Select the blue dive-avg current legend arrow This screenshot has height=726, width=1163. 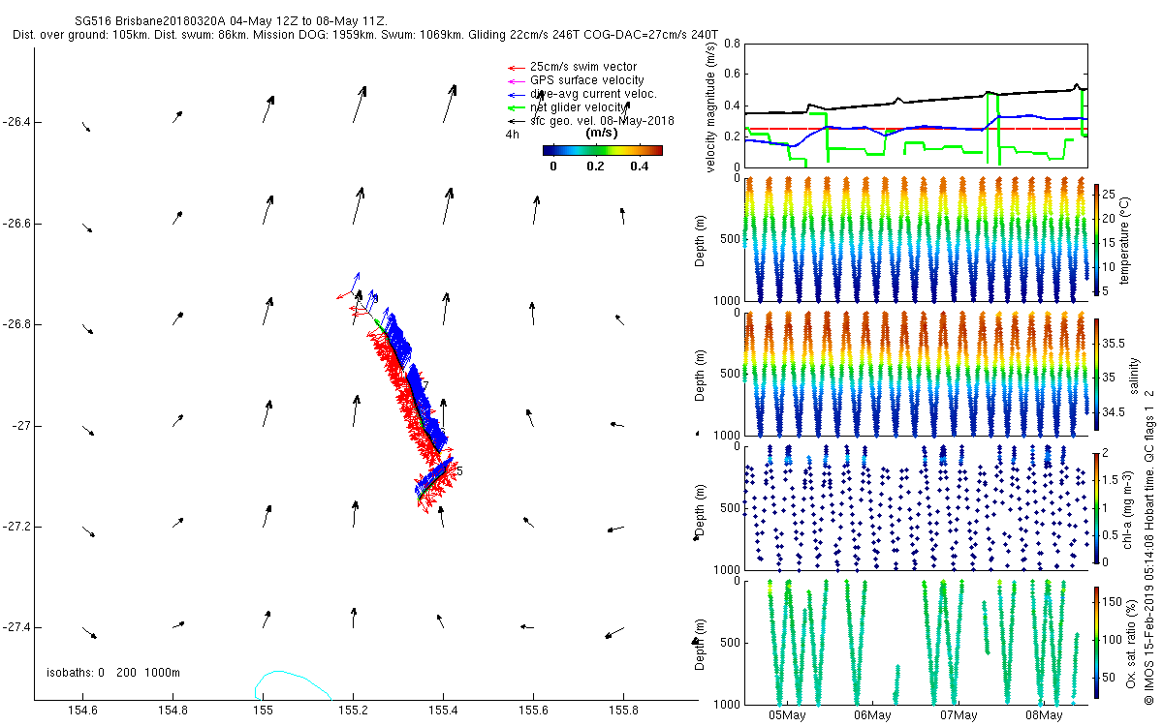(x=517, y=94)
